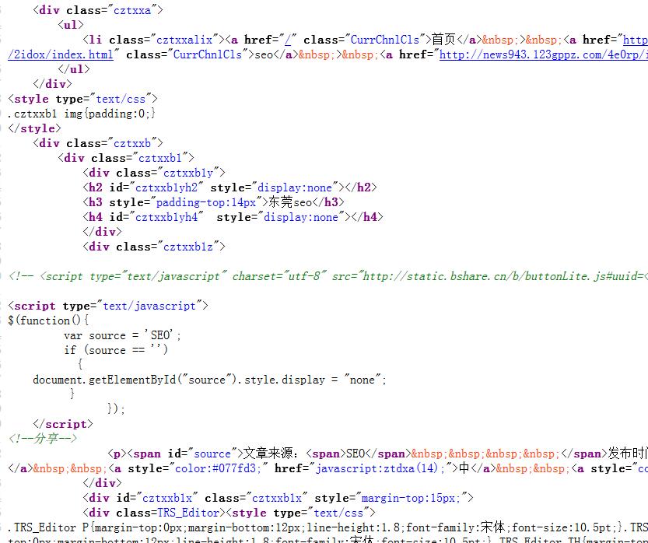Click the "cztxxblyh2" id value
Viewport: 648px width, 543px height.
tap(166, 187)
